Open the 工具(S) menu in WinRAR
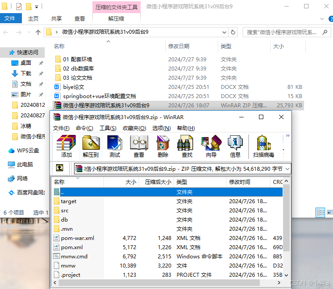333x289 pixels. tap(108, 128)
